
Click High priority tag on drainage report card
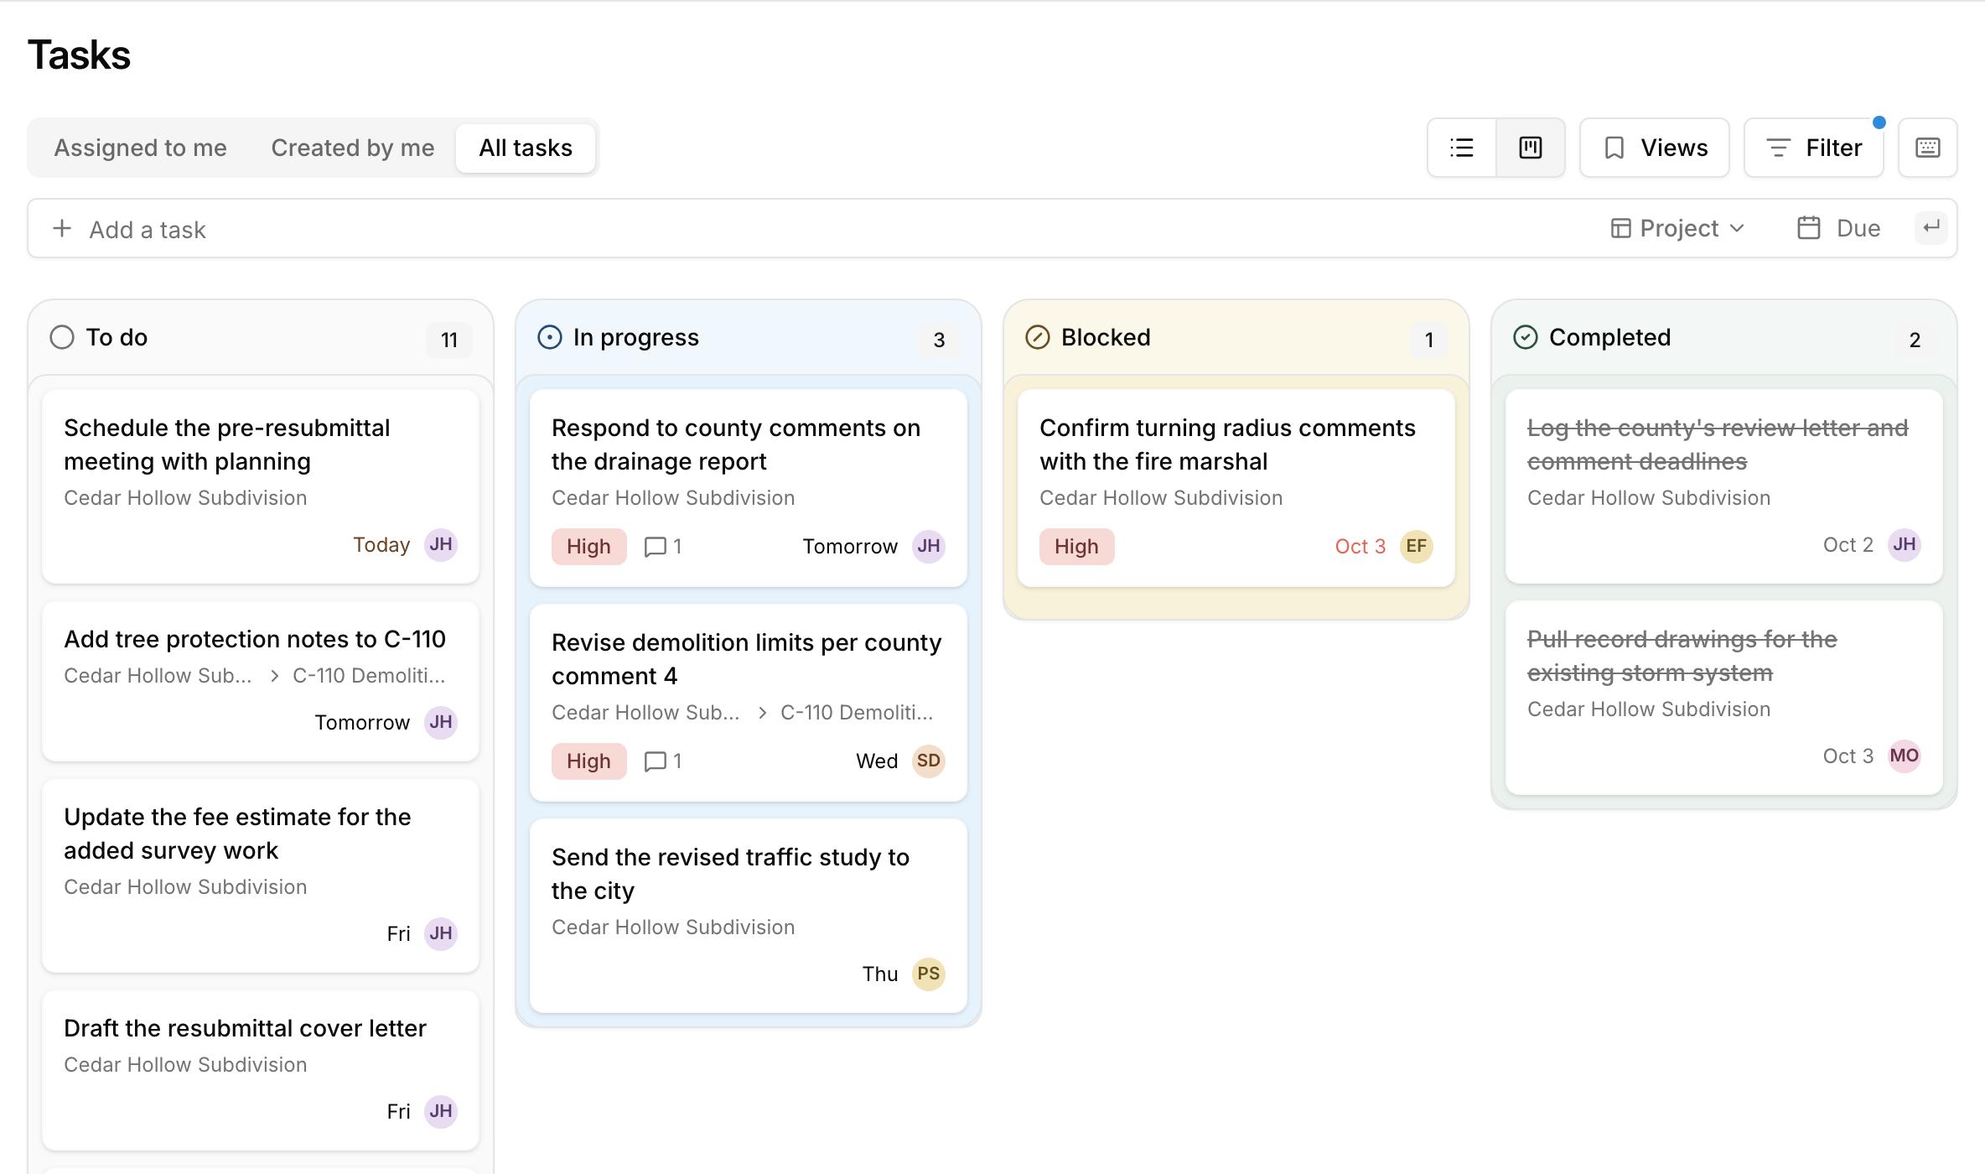[x=588, y=547]
